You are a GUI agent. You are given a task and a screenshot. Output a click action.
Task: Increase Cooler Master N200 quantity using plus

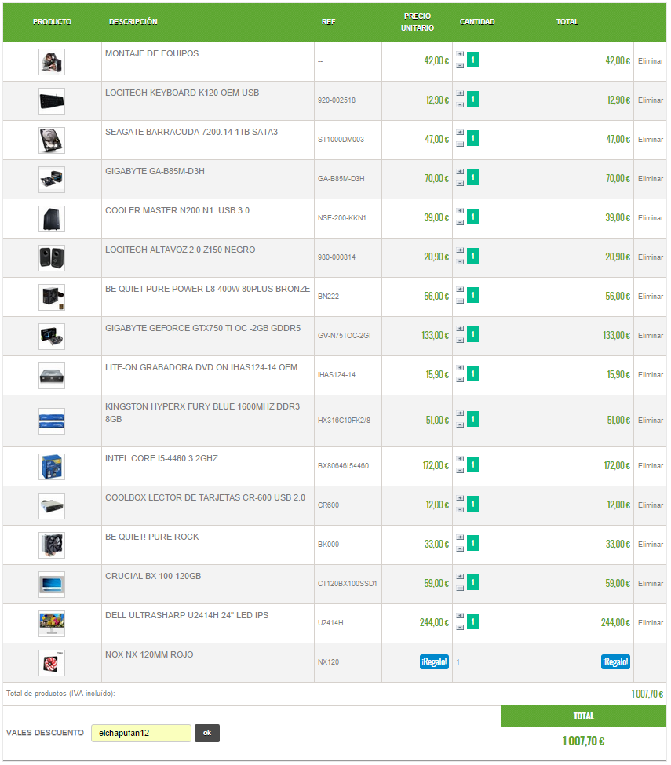coord(460,211)
